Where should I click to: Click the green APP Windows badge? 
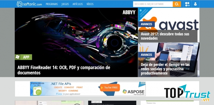tap(23, 57)
